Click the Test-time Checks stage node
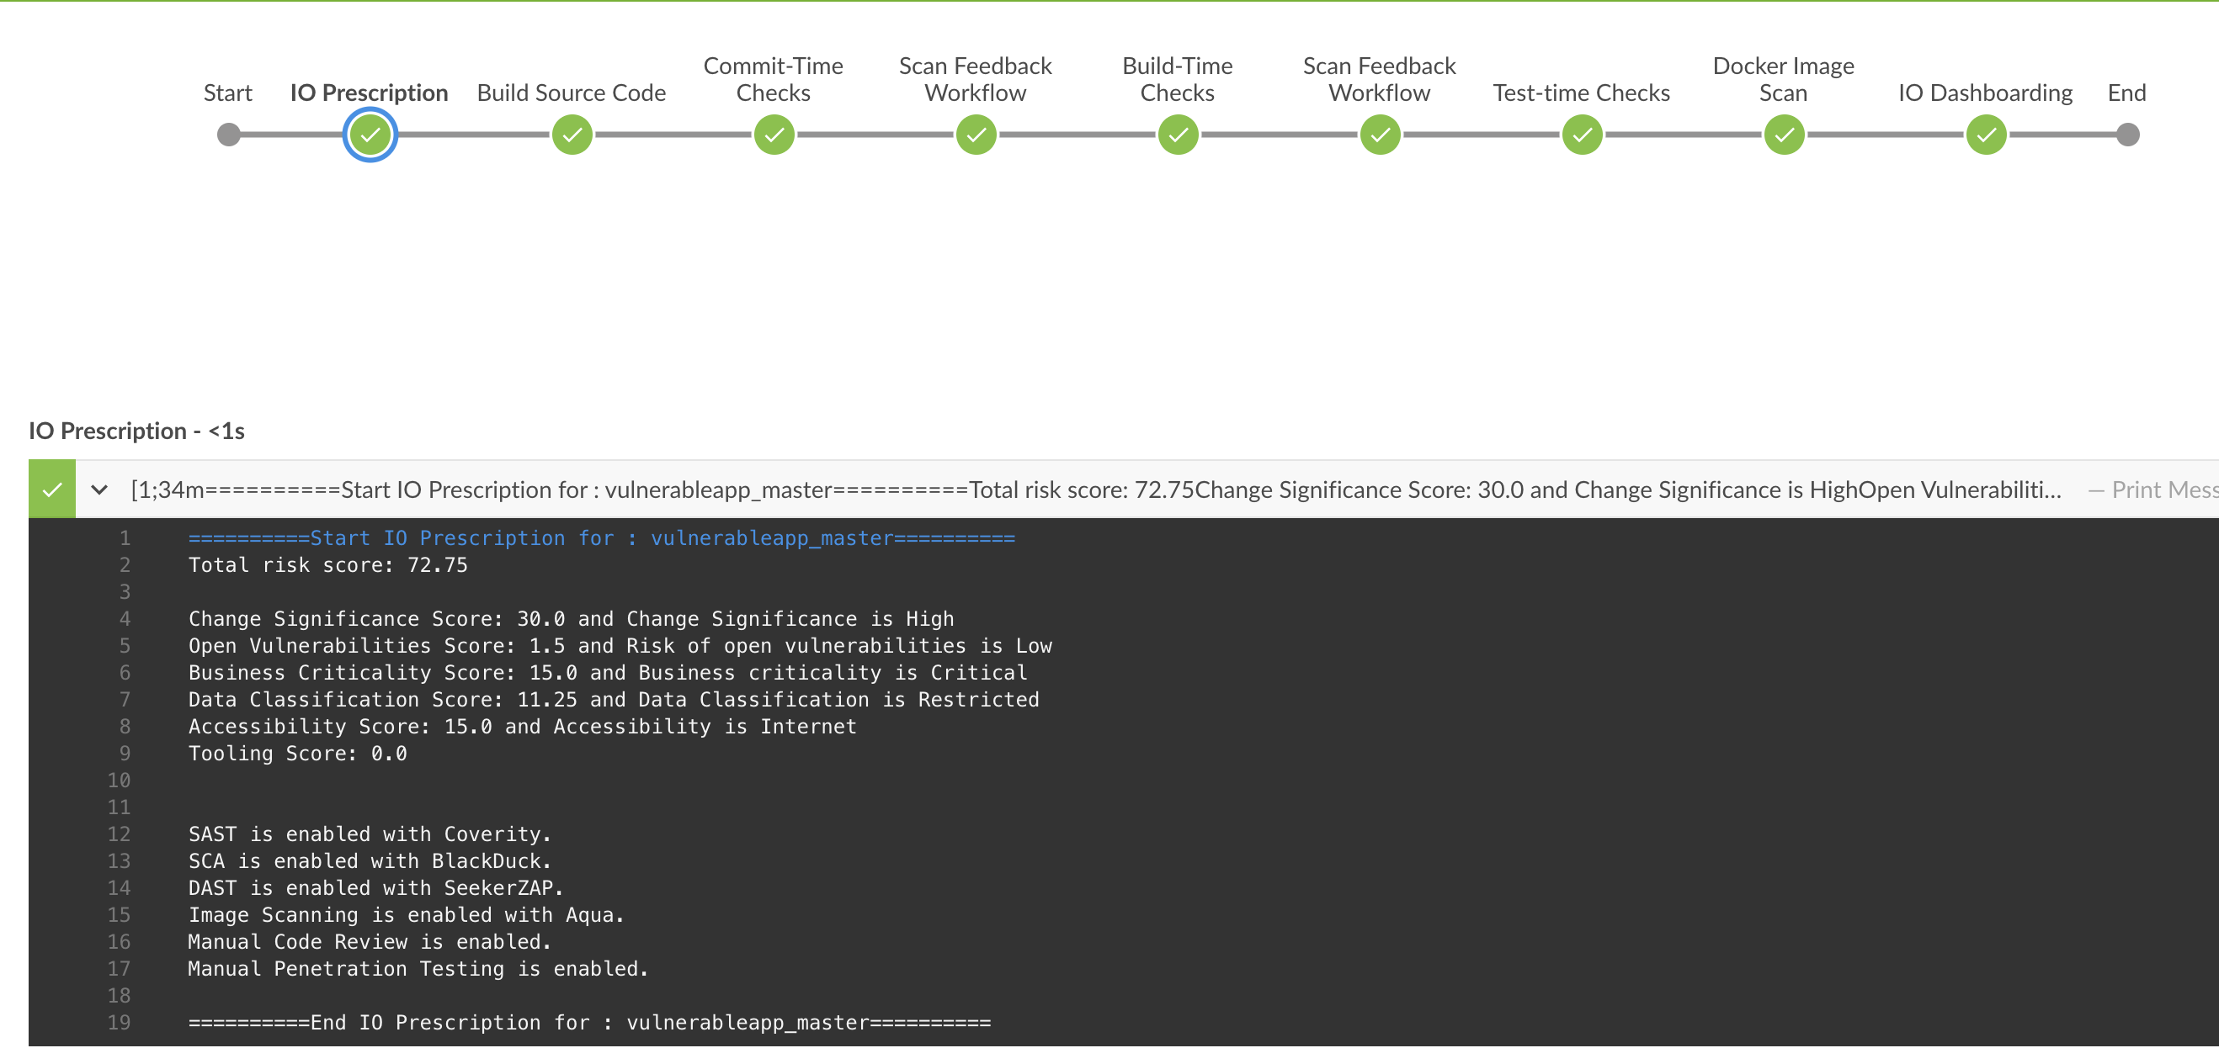The width and height of the screenshot is (2219, 1048). click(x=1581, y=135)
